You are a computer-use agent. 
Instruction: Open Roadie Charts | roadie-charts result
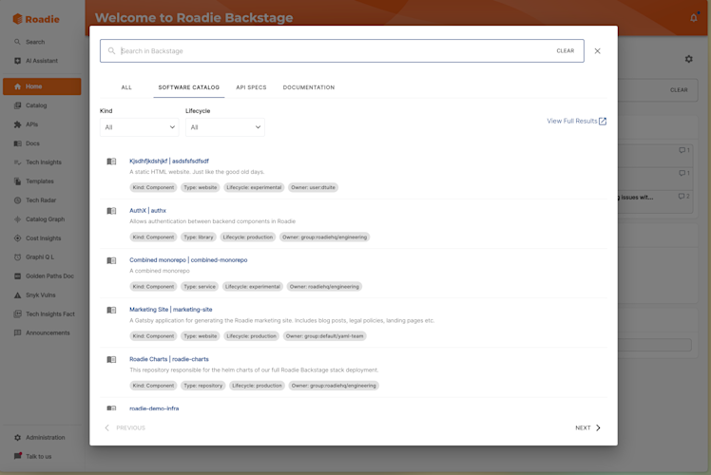(169, 359)
